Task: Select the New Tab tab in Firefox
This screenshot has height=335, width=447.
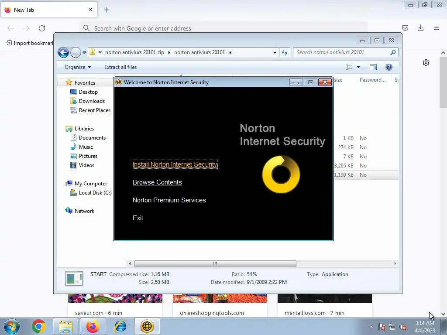Action: click(49, 10)
